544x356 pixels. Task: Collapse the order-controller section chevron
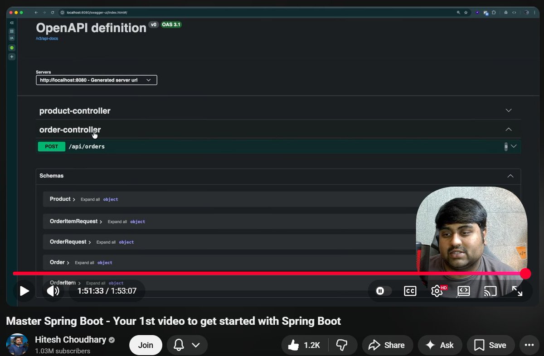(509, 130)
